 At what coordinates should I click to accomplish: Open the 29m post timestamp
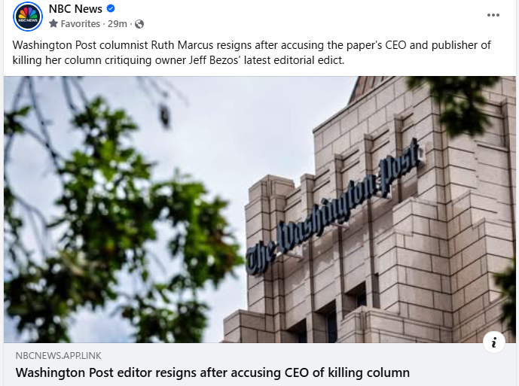(x=118, y=24)
